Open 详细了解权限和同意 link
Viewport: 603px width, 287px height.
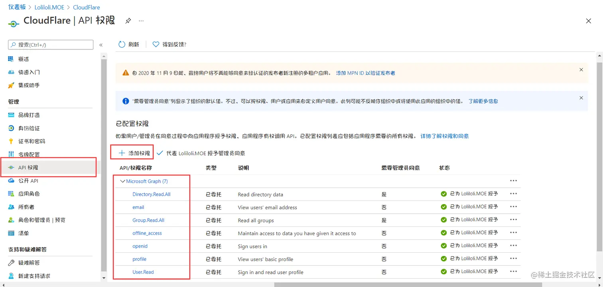click(445, 136)
